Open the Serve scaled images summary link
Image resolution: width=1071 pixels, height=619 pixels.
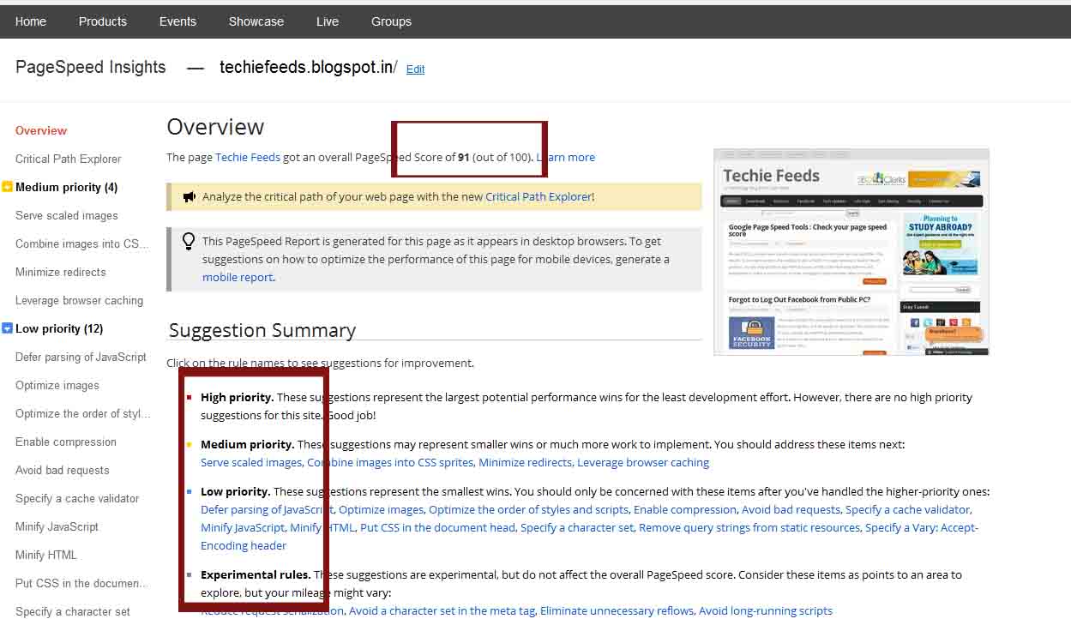(x=251, y=462)
